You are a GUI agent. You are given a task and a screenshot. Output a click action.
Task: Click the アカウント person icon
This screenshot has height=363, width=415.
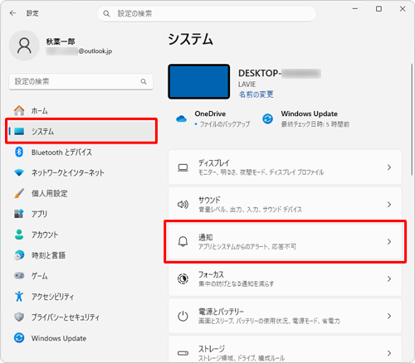pyautogui.click(x=19, y=235)
